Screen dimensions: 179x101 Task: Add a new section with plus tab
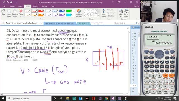point(101,24)
